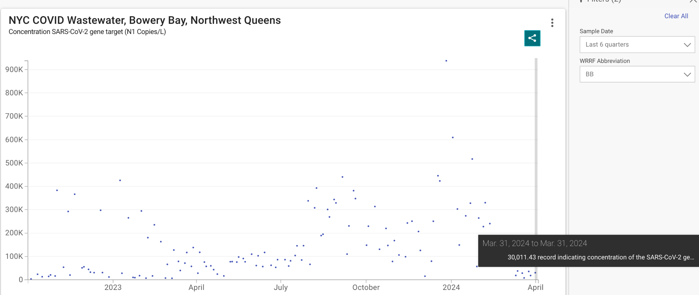Open the three-dot chart options menu
Viewport: 699px width, 295px height.
tap(552, 23)
